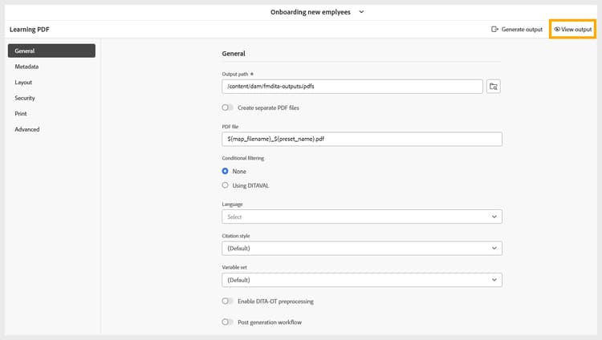This screenshot has width=602, height=340.
Task: Click the View output eye icon
Action: [557, 30]
